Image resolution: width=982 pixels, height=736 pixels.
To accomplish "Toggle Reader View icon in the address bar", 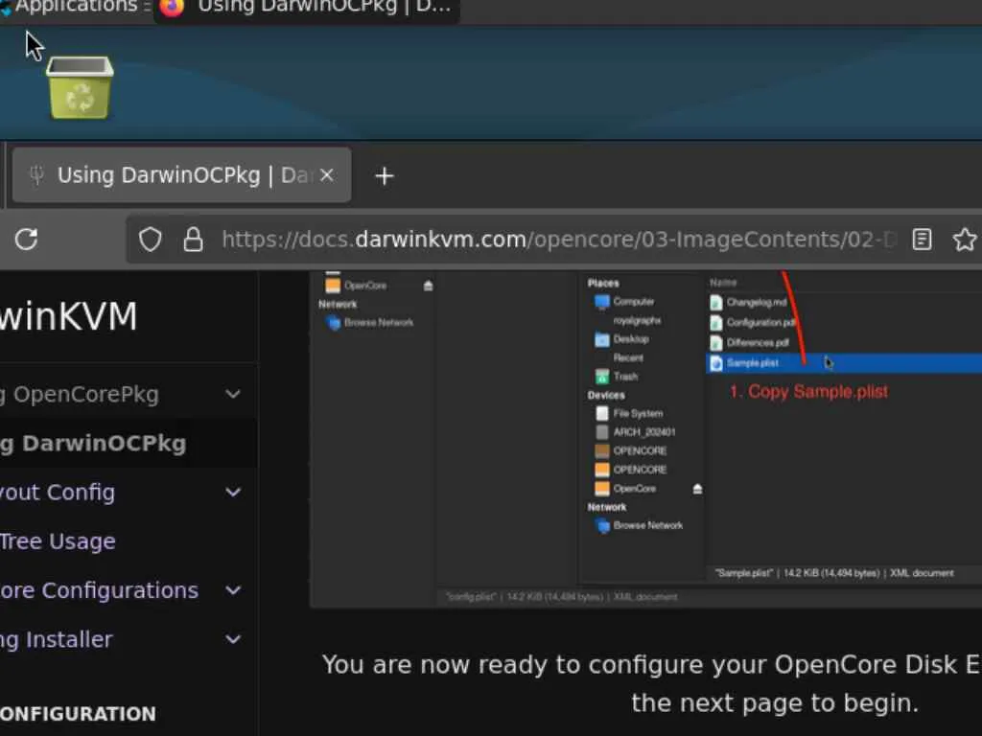I will (922, 239).
